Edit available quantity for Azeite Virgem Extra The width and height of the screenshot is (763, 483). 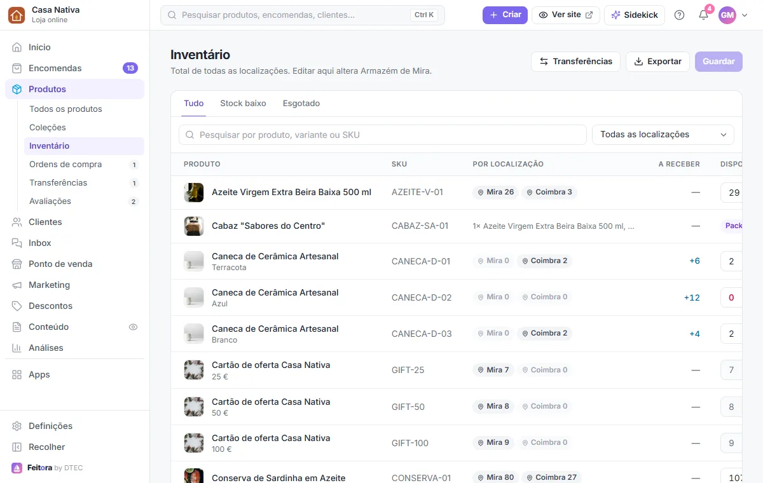732,193
